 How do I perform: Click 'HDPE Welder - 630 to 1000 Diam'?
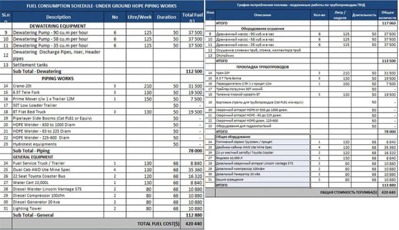tap(58, 124)
